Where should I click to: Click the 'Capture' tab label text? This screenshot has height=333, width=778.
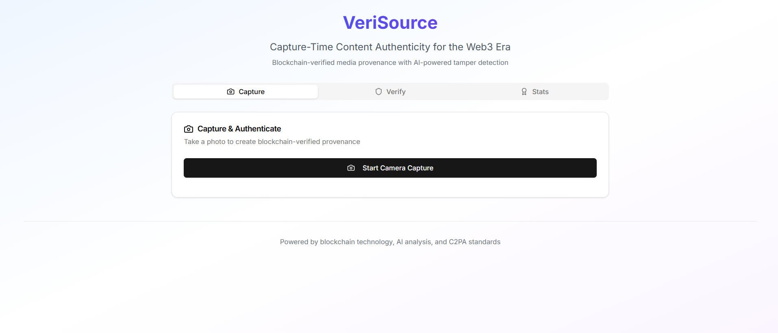[x=252, y=92]
